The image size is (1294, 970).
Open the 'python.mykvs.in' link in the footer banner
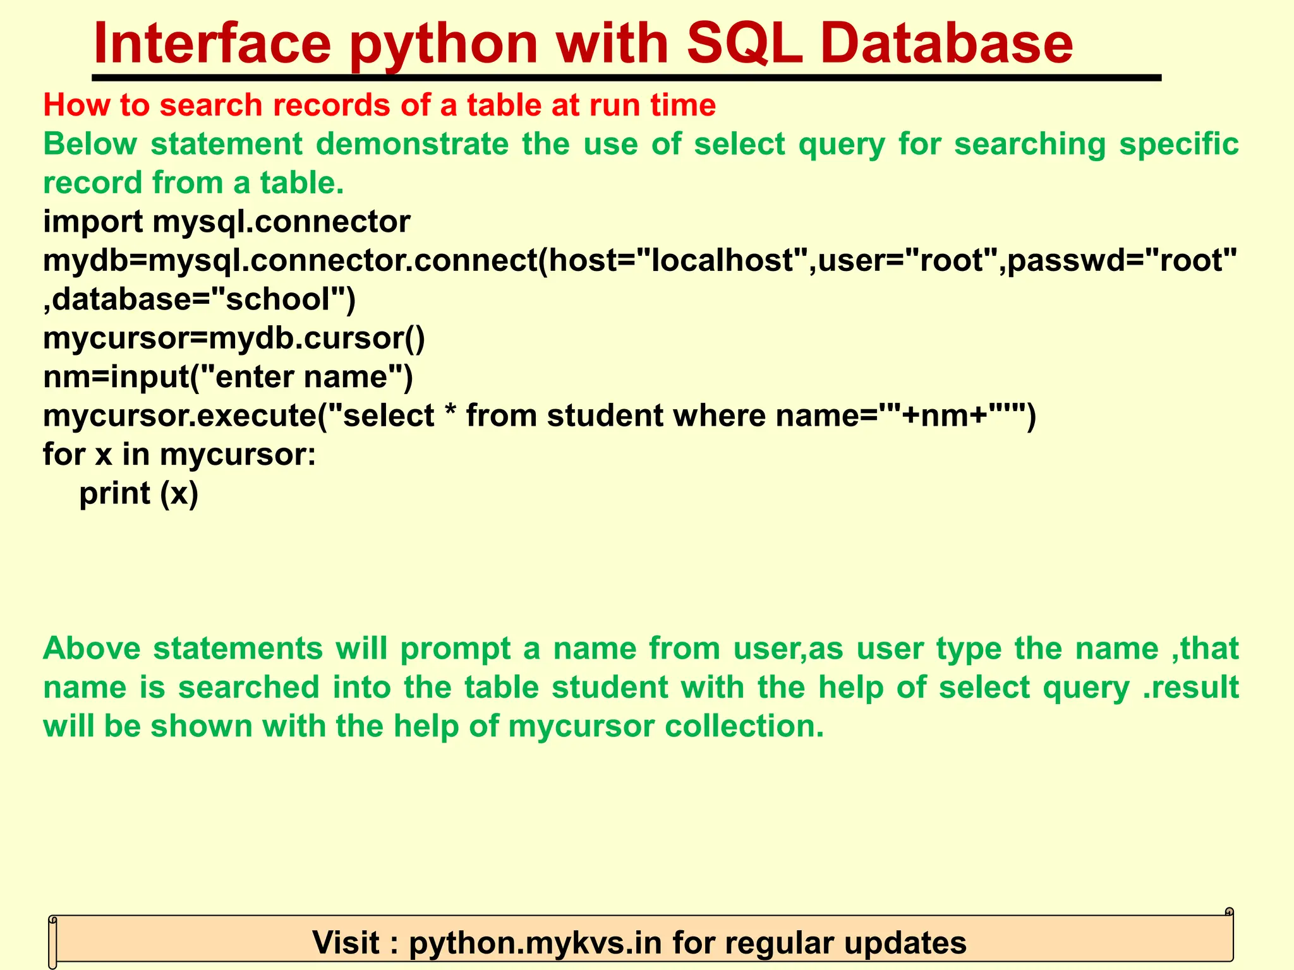click(535, 943)
